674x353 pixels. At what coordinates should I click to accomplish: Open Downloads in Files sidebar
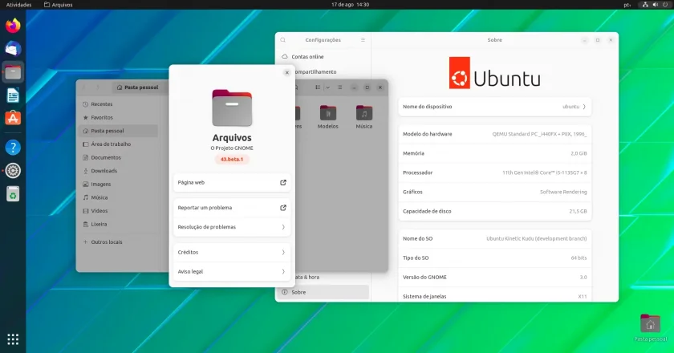(119, 171)
